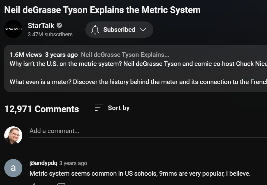267x185 pixels.
Task: Click the andypdq comment text about 9mms
Action: [x=140, y=174]
